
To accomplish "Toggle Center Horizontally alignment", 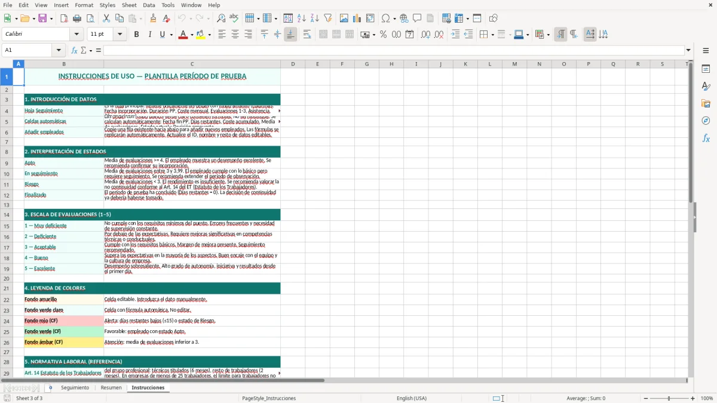I will 235,35.
